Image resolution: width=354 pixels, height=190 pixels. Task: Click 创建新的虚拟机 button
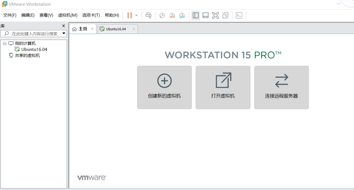(164, 87)
